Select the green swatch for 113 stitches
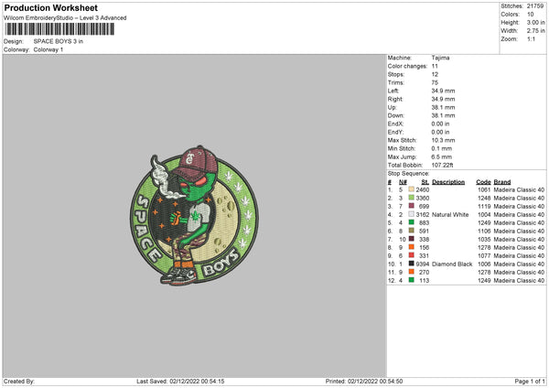549x388 pixels. pyautogui.click(x=411, y=280)
